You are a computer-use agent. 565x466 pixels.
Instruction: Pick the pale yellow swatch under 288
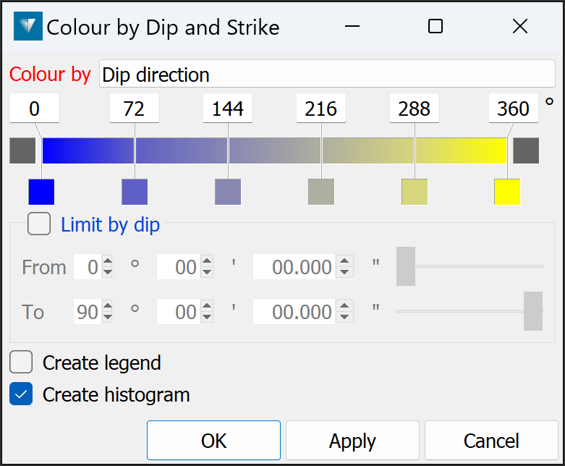click(415, 192)
